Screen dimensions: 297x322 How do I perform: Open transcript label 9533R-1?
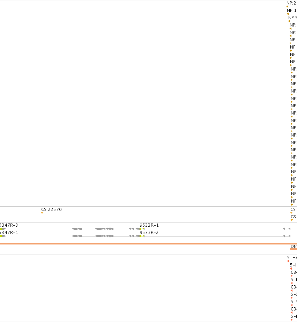pos(149,225)
